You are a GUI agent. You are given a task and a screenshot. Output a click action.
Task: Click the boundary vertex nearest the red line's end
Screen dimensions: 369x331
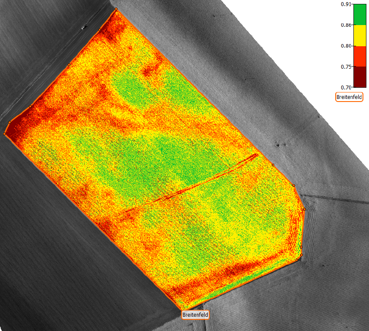pyautogui.click(x=273, y=165)
